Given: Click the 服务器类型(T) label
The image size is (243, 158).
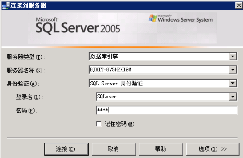Looking at the screenshot, I should [26, 57].
